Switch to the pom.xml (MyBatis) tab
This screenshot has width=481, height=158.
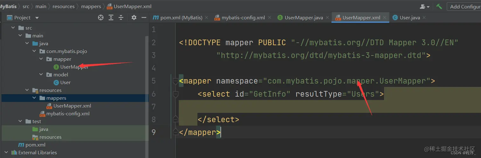(181, 18)
